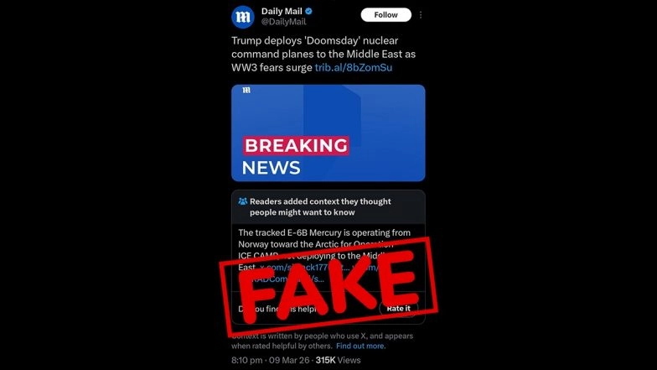Click the Rate it button
657x370 pixels.
[x=399, y=309]
